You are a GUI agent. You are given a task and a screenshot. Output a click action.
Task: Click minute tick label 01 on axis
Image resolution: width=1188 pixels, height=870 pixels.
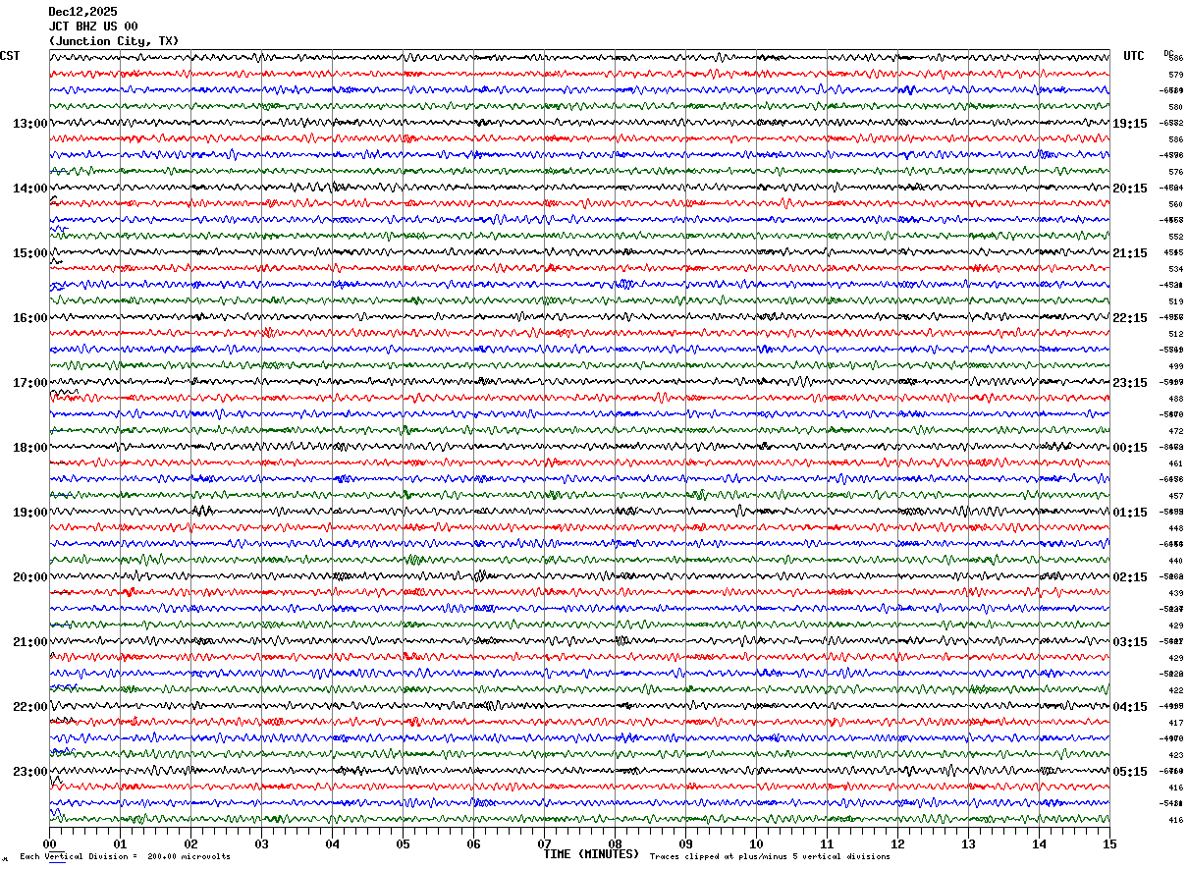pyautogui.click(x=121, y=843)
